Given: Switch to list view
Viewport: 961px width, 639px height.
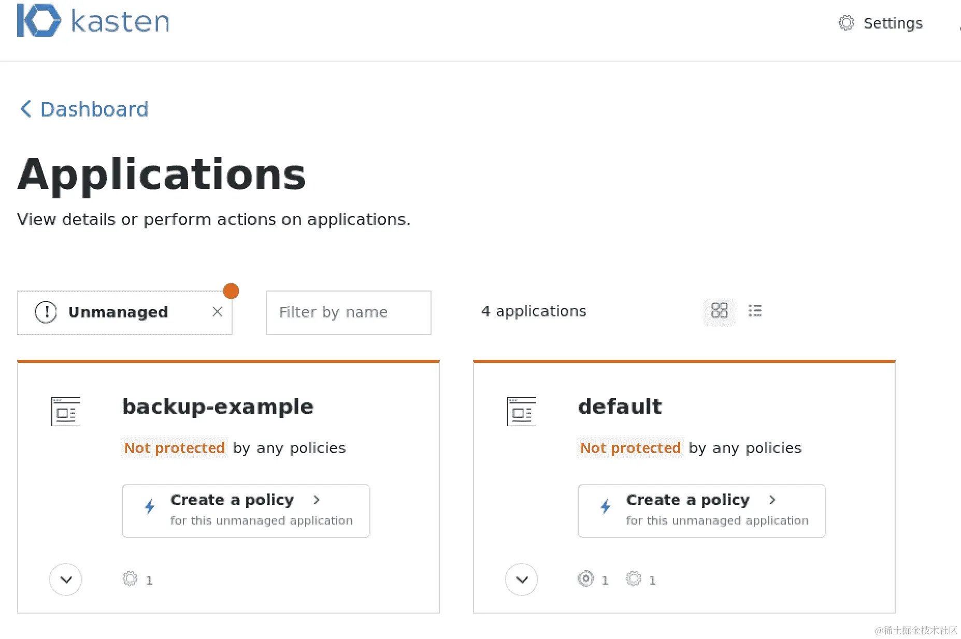Looking at the screenshot, I should (x=755, y=311).
